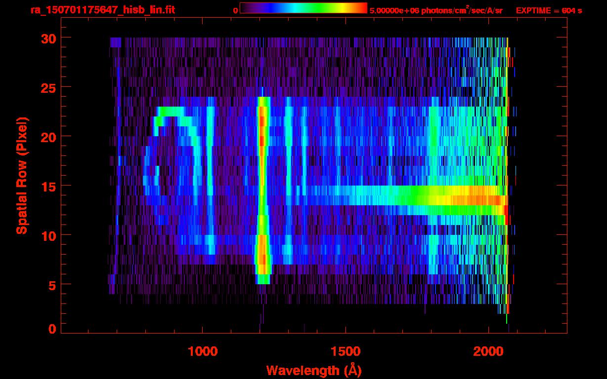This screenshot has width=607, height=379.
Task: Click the bright red emission line near 1216 Å
Action: click(262, 190)
